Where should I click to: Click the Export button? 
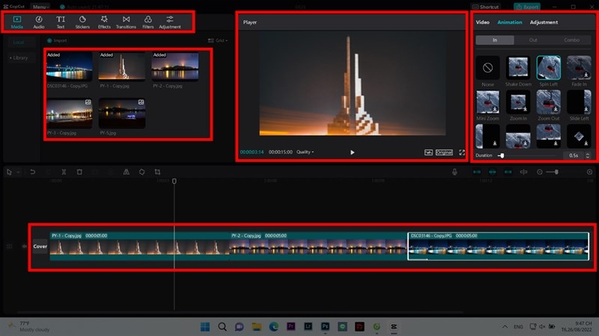pos(528,6)
